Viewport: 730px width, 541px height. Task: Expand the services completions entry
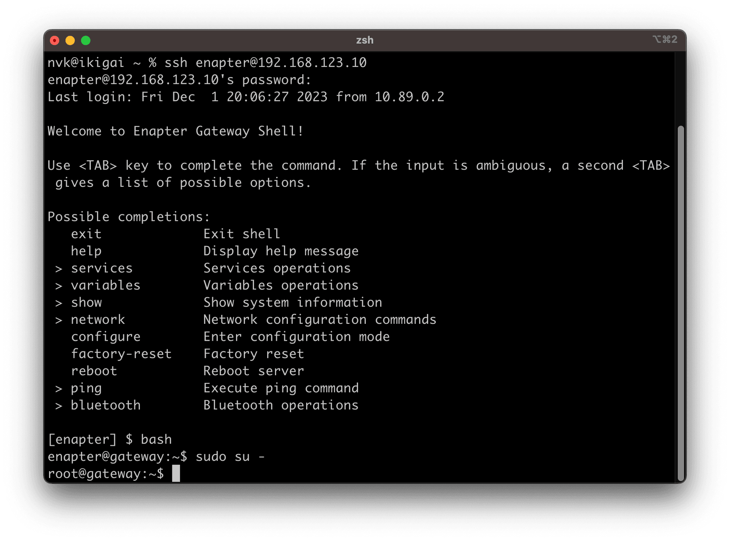click(101, 268)
